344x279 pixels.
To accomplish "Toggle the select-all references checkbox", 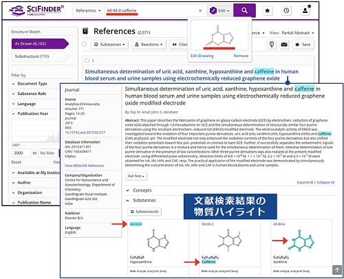I will (x=85, y=44).
